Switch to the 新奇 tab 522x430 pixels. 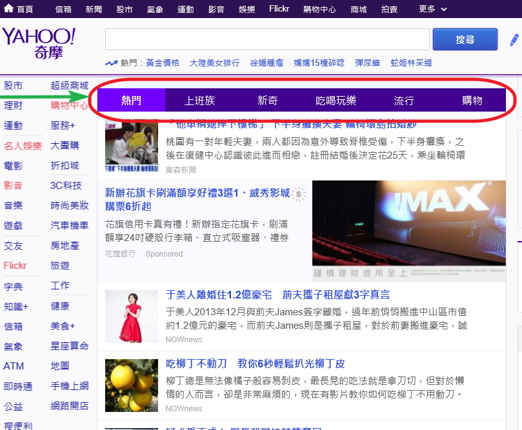coord(268,100)
